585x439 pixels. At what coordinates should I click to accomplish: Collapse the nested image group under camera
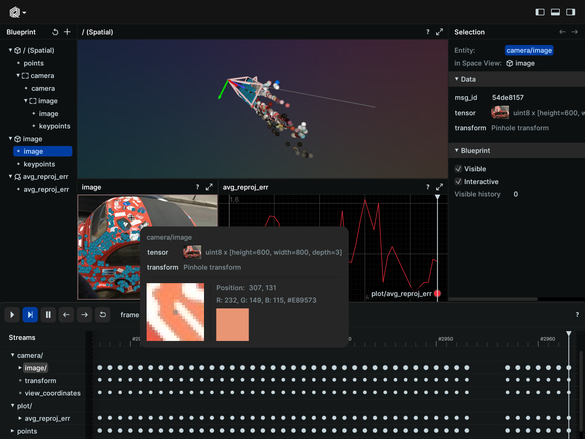(x=26, y=101)
